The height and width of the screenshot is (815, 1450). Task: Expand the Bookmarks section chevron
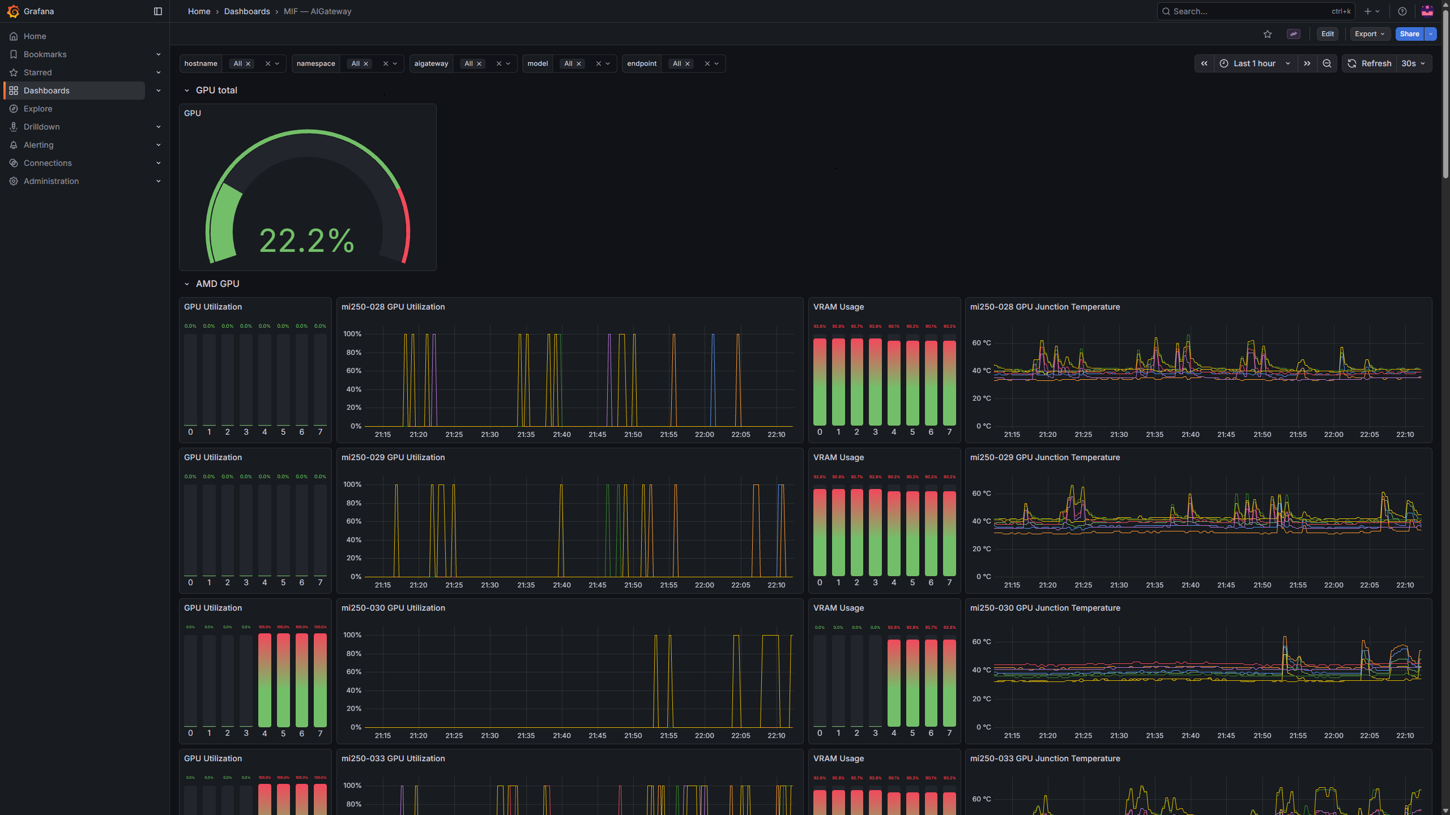click(159, 54)
